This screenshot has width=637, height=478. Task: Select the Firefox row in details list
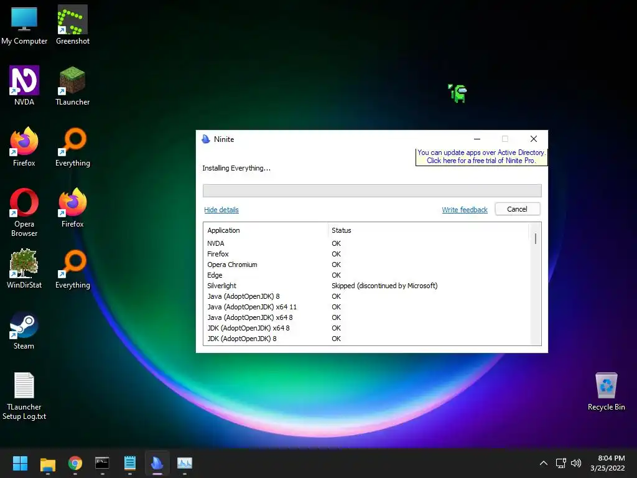tap(368, 254)
